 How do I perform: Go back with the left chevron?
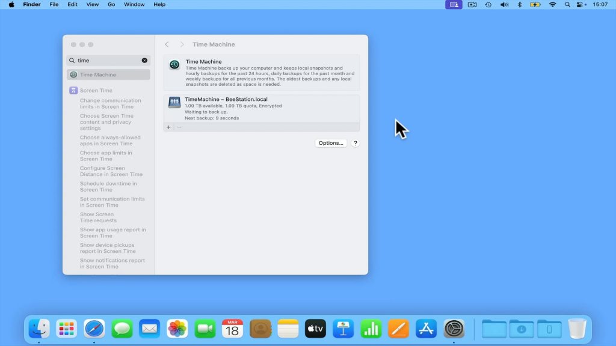point(167,44)
